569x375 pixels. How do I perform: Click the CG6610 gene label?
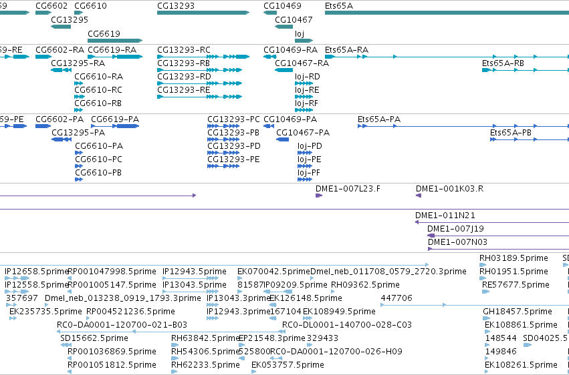point(90,6)
